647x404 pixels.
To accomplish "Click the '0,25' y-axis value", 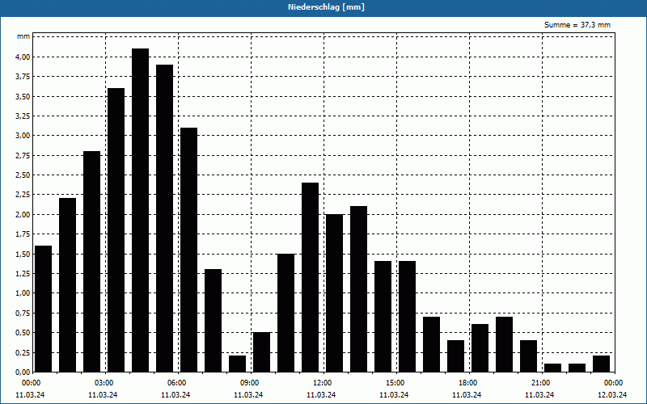I will (x=23, y=352).
